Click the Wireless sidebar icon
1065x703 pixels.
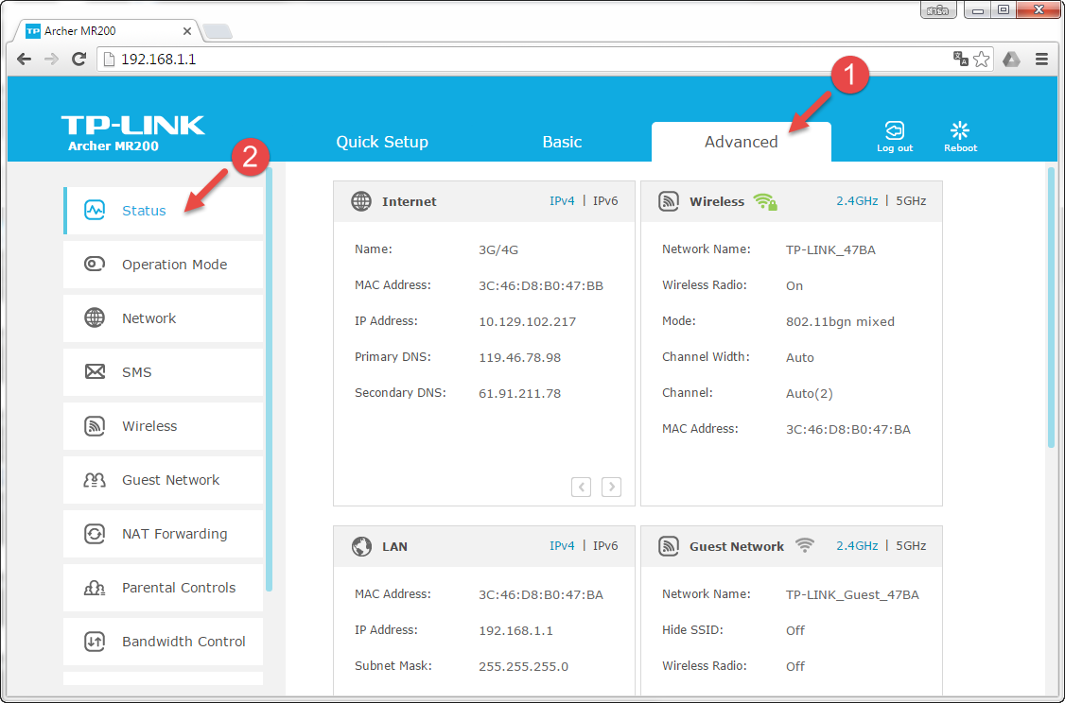point(95,425)
